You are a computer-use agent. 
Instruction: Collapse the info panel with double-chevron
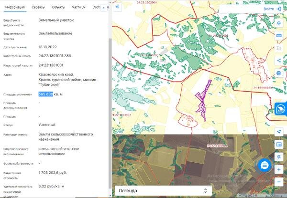pyautogui.click(x=117, y=7)
